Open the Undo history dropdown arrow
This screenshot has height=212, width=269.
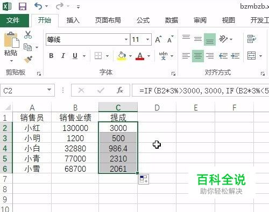(46, 6)
